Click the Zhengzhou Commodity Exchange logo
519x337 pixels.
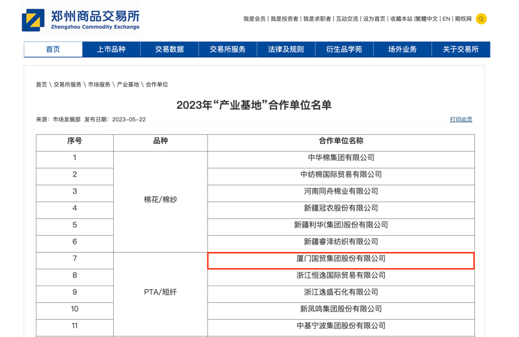point(81,20)
